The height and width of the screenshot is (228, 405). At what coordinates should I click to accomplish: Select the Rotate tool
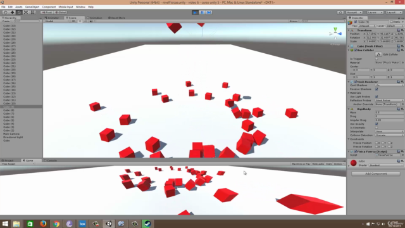pyautogui.click(x=19, y=13)
